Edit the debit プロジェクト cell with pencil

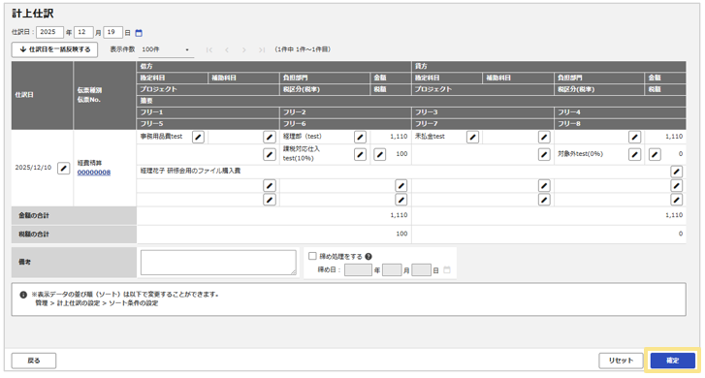click(270, 155)
